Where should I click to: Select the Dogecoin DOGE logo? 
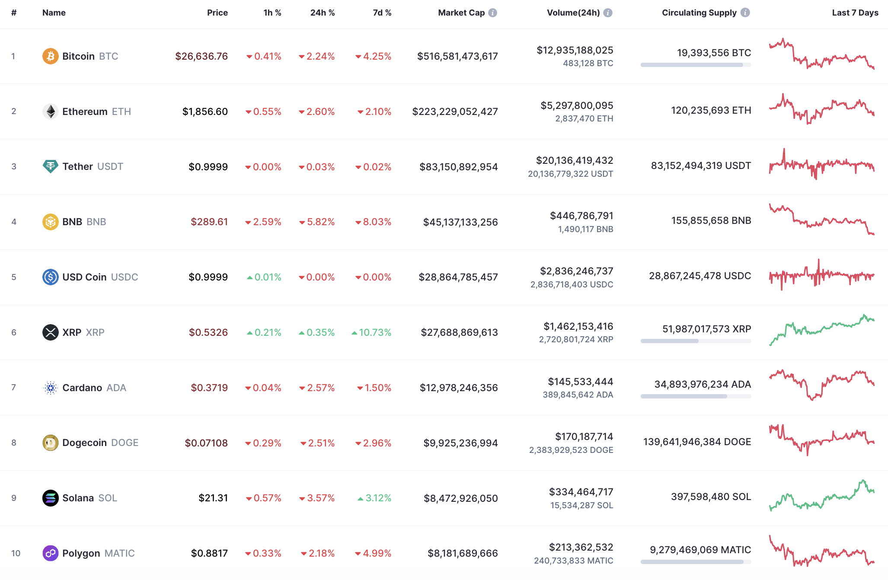51,443
